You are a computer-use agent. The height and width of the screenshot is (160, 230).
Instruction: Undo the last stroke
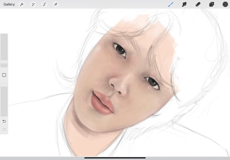click(x=4, y=121)
